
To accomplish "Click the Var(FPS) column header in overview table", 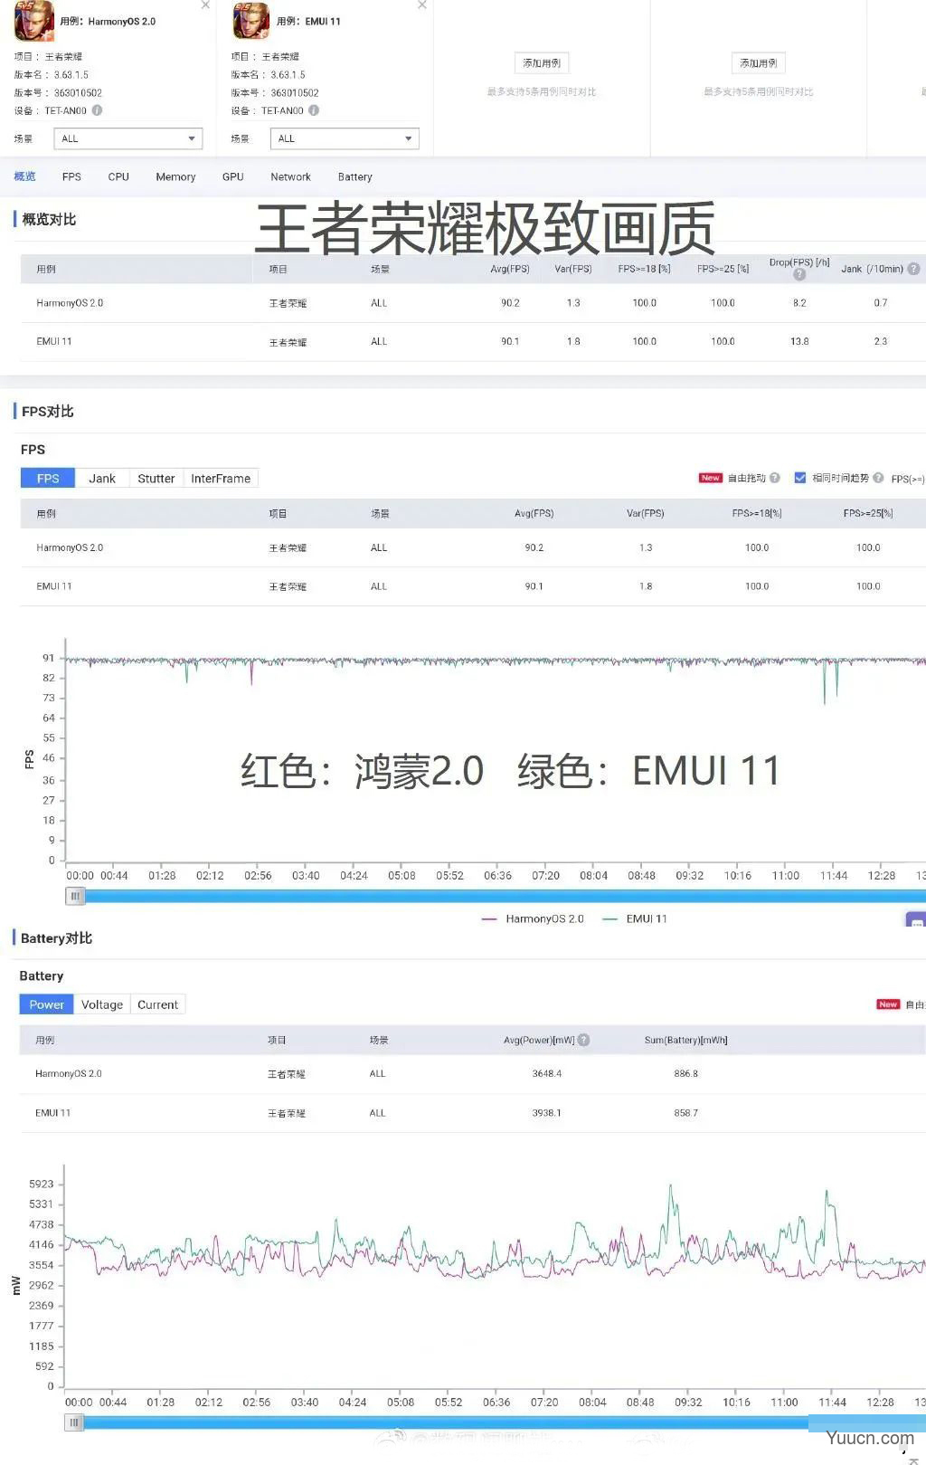I will click(573, 269).
